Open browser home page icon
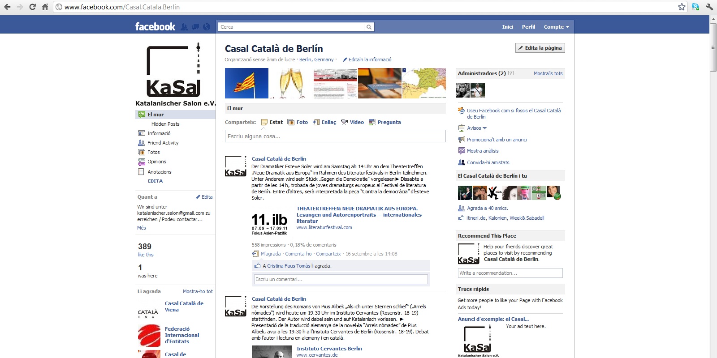The width and height of the screenshot is (717, 358). pyautogui.click(x=45, y=7)
